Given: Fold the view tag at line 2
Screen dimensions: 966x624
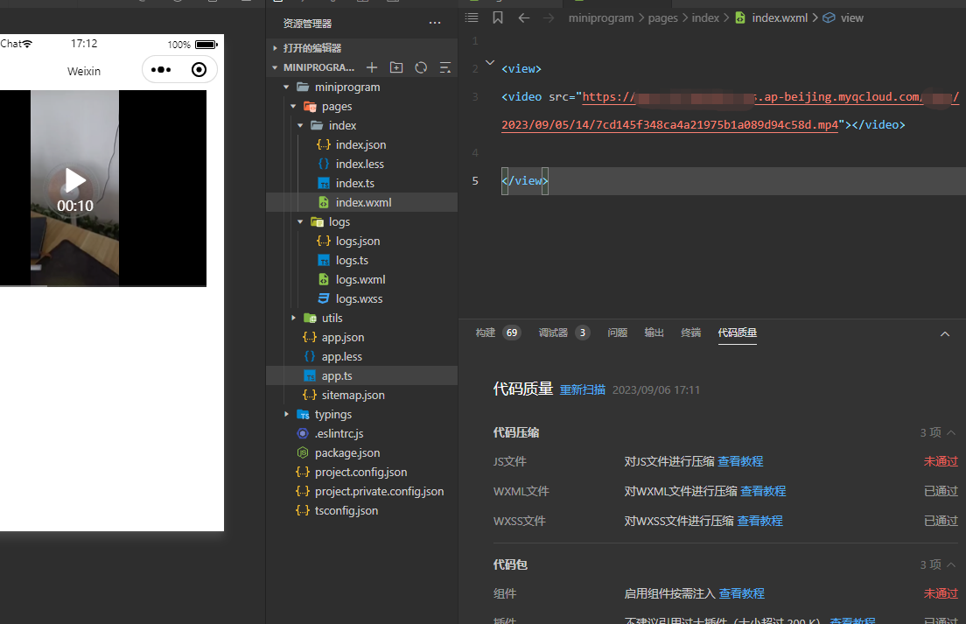Looking at the screenshot, I should pos(490,63).
